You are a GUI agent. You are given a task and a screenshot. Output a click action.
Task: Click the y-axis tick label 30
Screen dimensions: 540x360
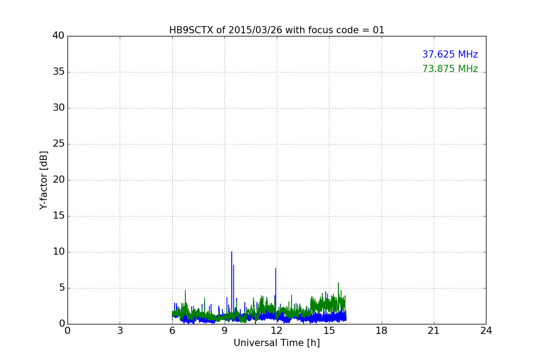pos(58,108)
